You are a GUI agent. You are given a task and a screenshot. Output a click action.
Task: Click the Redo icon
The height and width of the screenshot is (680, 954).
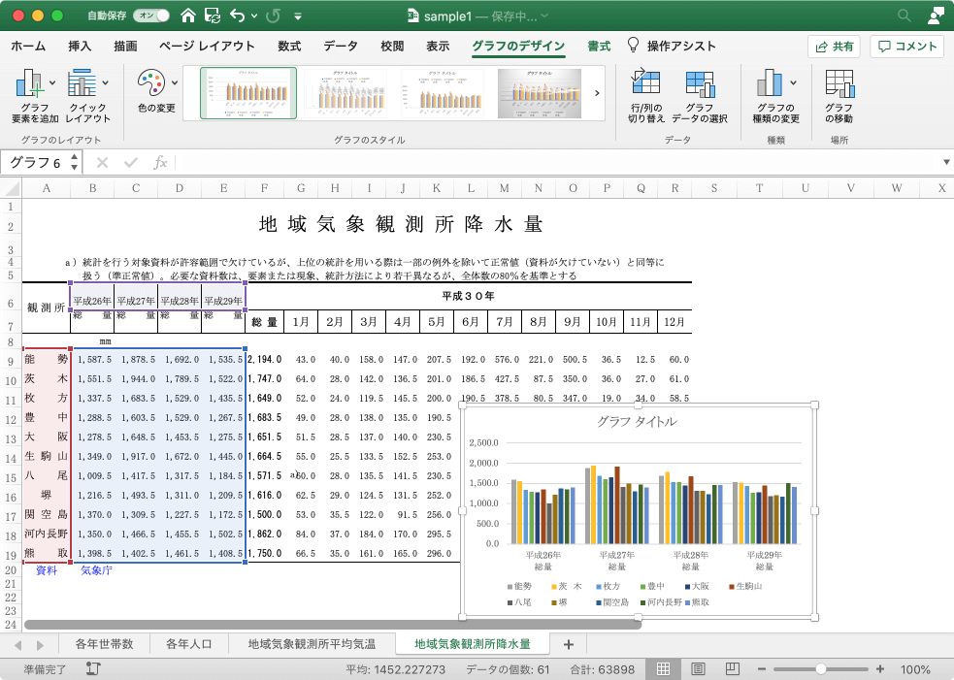273,16
